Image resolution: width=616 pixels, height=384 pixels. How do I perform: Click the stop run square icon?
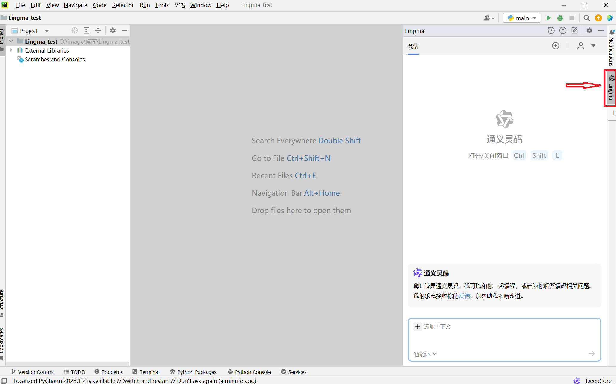click(572, 18)
